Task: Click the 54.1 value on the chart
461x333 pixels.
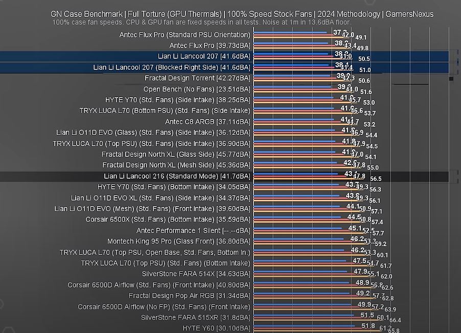Action: [x=371, y=157]
